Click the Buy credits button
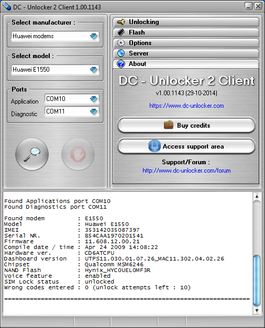The height and width of the screenshot is (328, 265). [186, 126]
